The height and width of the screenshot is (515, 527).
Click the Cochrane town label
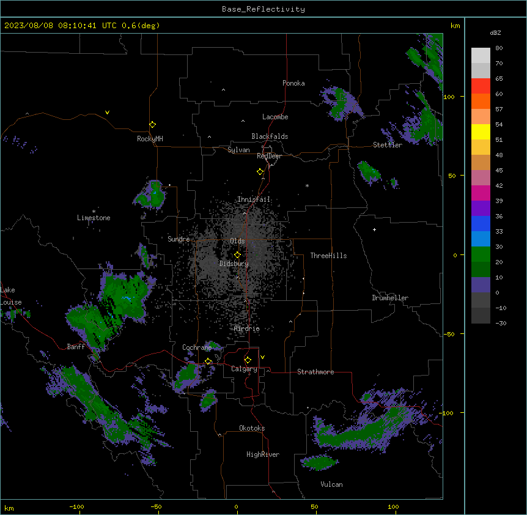197,347
